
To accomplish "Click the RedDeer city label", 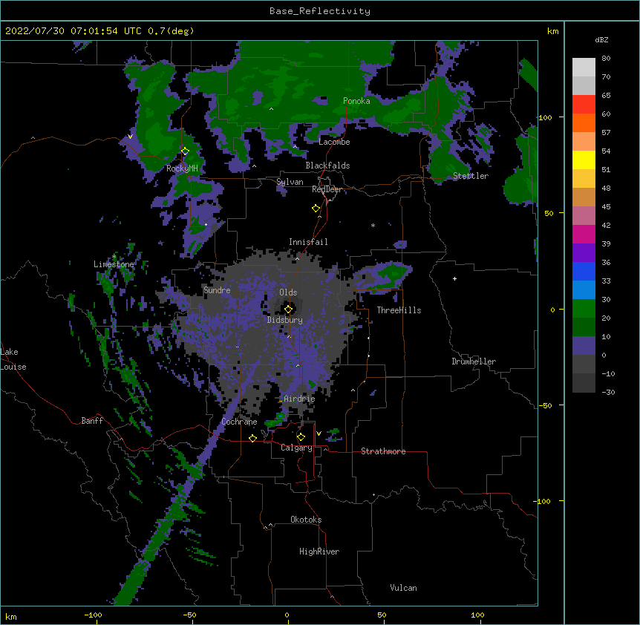I will click(x=327, y=189).
